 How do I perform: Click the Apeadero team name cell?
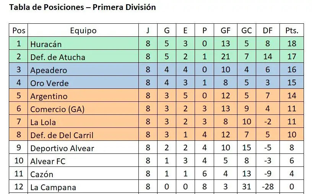point(49,70)
